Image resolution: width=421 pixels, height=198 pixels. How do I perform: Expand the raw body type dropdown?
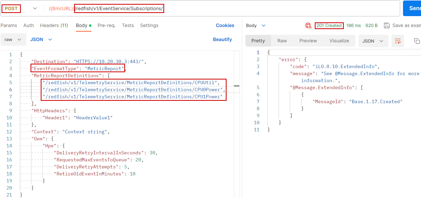click(x=13, y=39)
